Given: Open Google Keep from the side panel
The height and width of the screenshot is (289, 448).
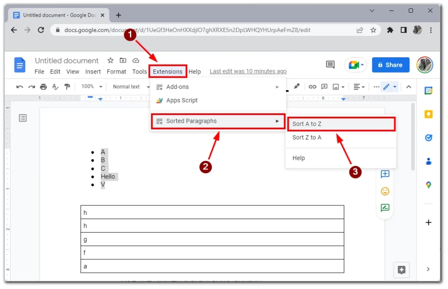Looking at the screenshot, I should click(428, 114).
